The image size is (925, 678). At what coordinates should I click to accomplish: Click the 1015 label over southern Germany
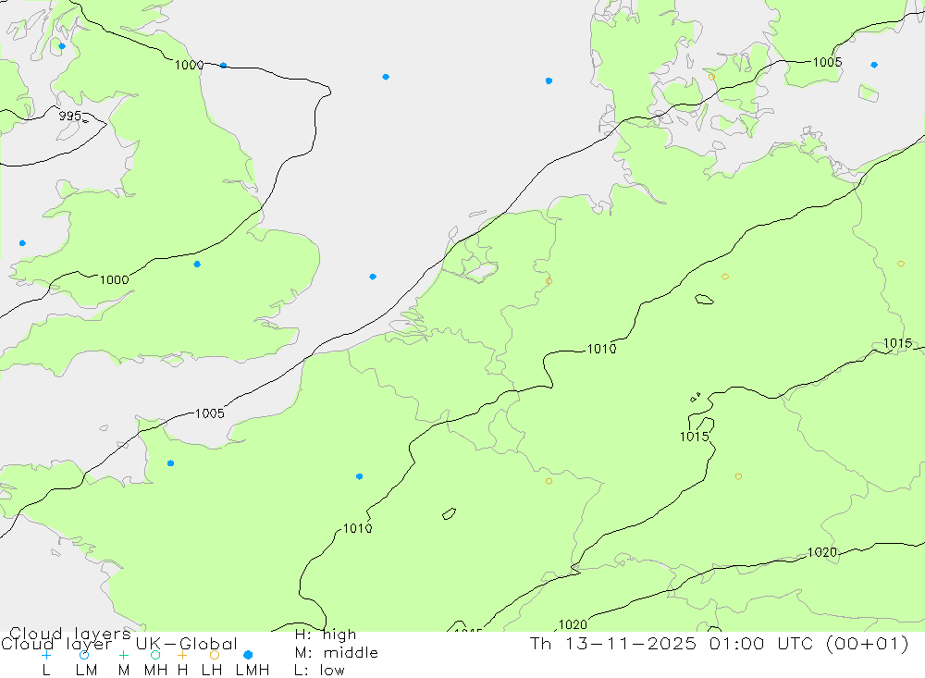tap(695, 437)
